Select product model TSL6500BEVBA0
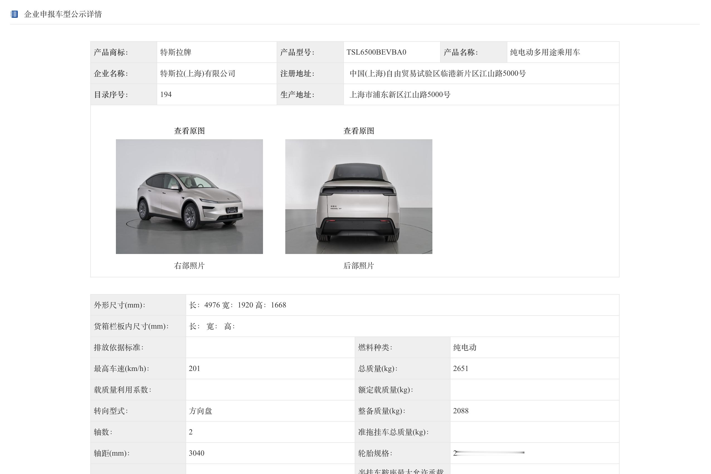The image size is (711, 474). pos(376,52)
